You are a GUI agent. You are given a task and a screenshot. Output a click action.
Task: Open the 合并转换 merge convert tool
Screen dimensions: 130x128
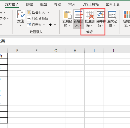click(101, 19)
